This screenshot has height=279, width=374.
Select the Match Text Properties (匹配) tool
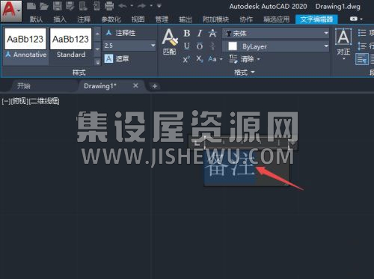[x=170, y=42]
